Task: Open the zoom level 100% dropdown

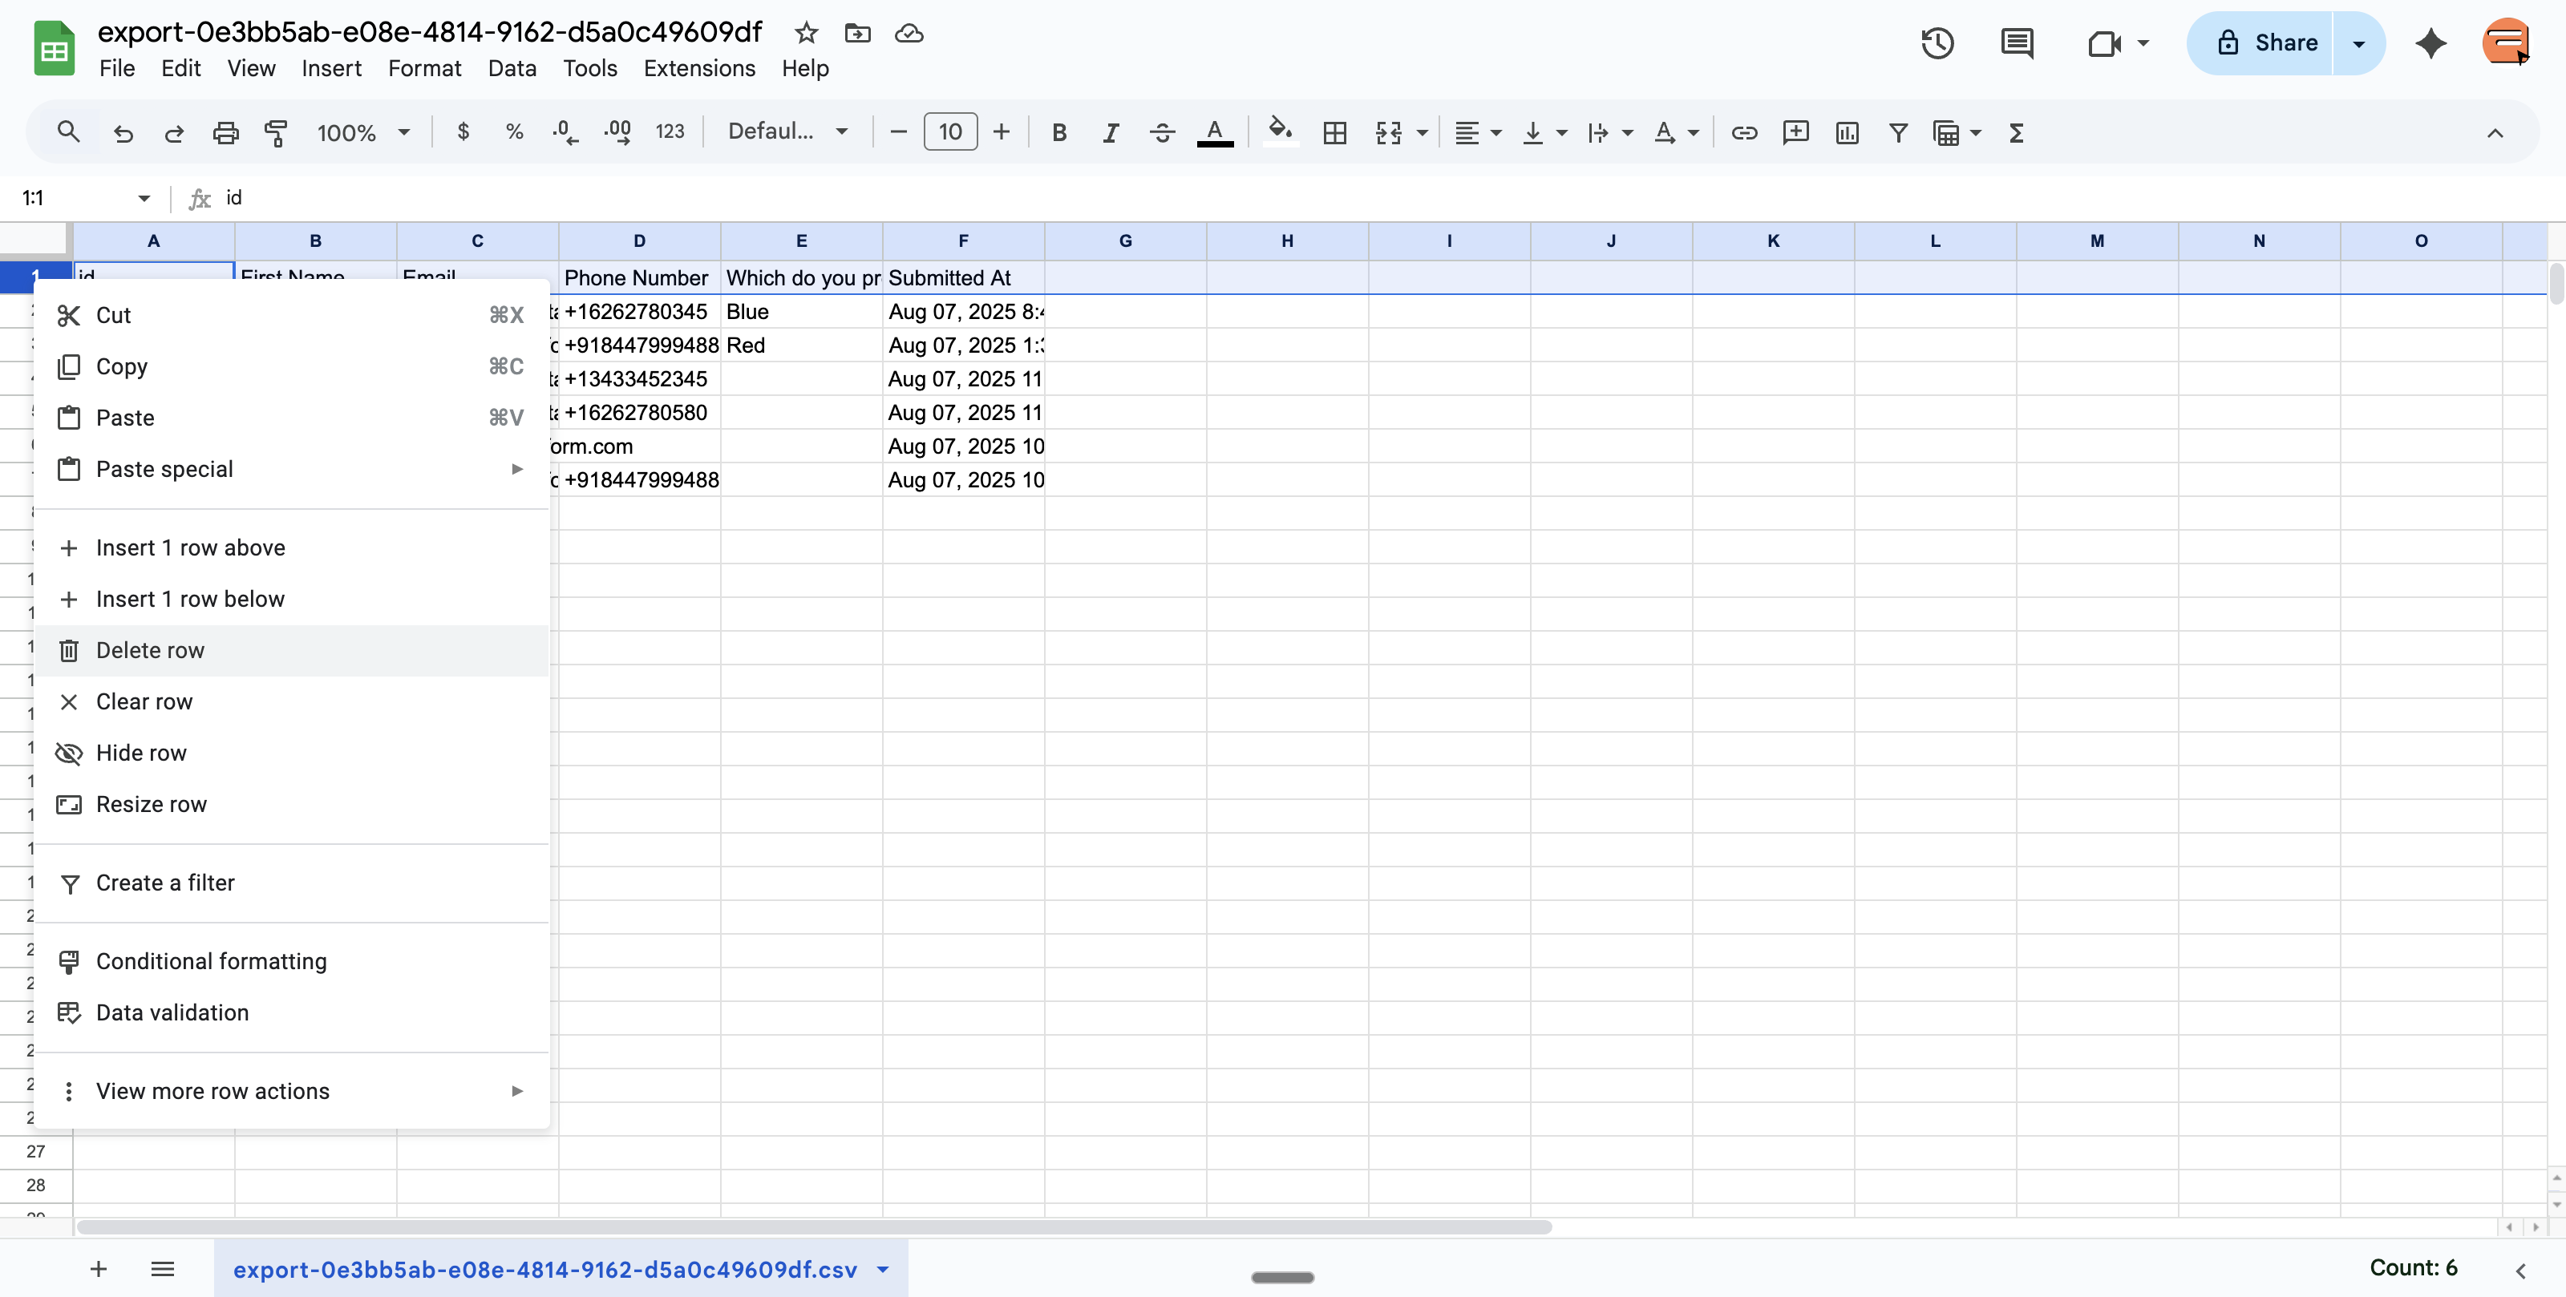Action: tap(363, 132)
